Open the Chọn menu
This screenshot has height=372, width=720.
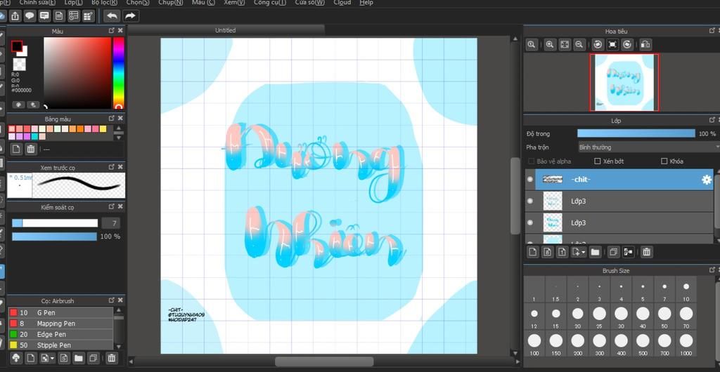point(138,3)
